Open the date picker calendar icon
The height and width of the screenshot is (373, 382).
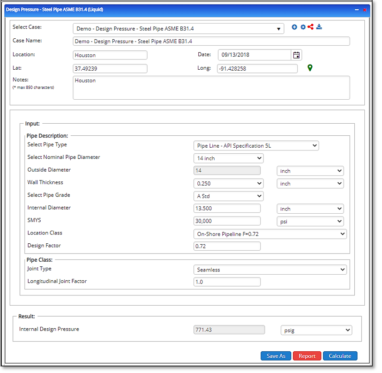pyautogui.click(x=296, y=55)
